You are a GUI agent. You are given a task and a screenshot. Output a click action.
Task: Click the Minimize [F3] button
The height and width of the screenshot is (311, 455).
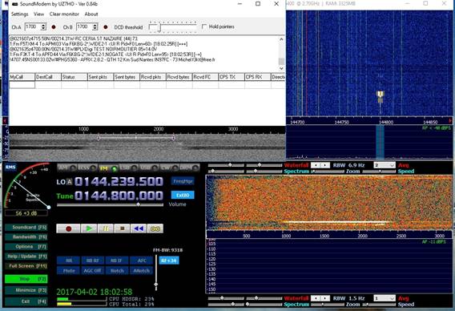coord(26,290)
